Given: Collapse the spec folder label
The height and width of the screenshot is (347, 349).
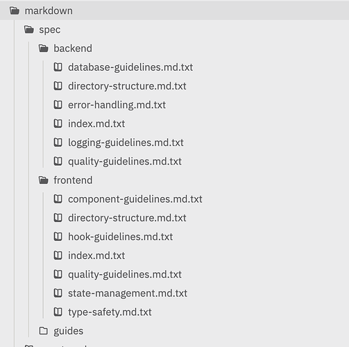Looking at the screenshot, I should 50,30.
